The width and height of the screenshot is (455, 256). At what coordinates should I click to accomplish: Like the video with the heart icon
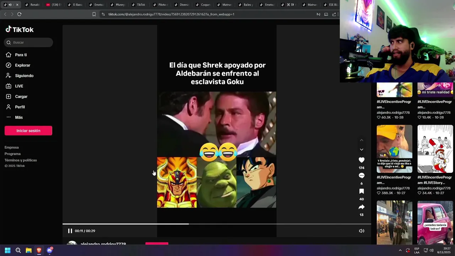[x=362, y=160]
